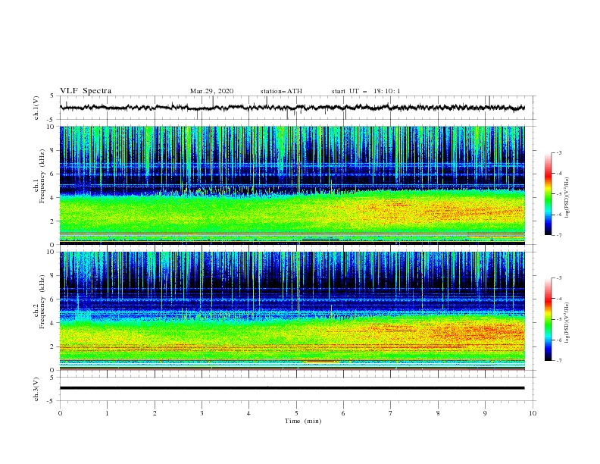Select the "start UT = 18:10:1" label
This screenshot has height=464, width=600.
tap(366, 91)
